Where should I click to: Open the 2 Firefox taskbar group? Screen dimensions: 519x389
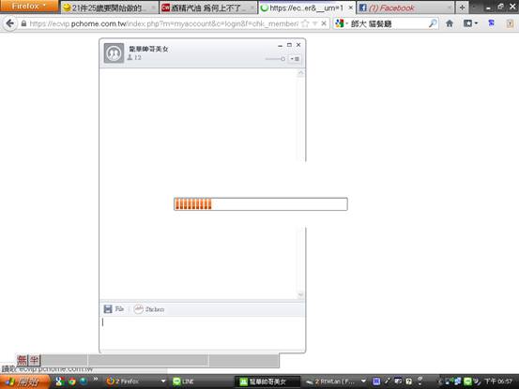[136, 382]
